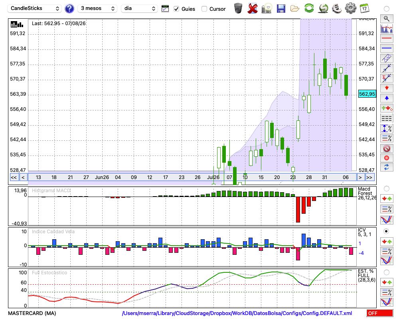Select radio button next to Histograma MACD
Image resolution: width=399 pixels, height=319 pixels.
tap(386, 189)
